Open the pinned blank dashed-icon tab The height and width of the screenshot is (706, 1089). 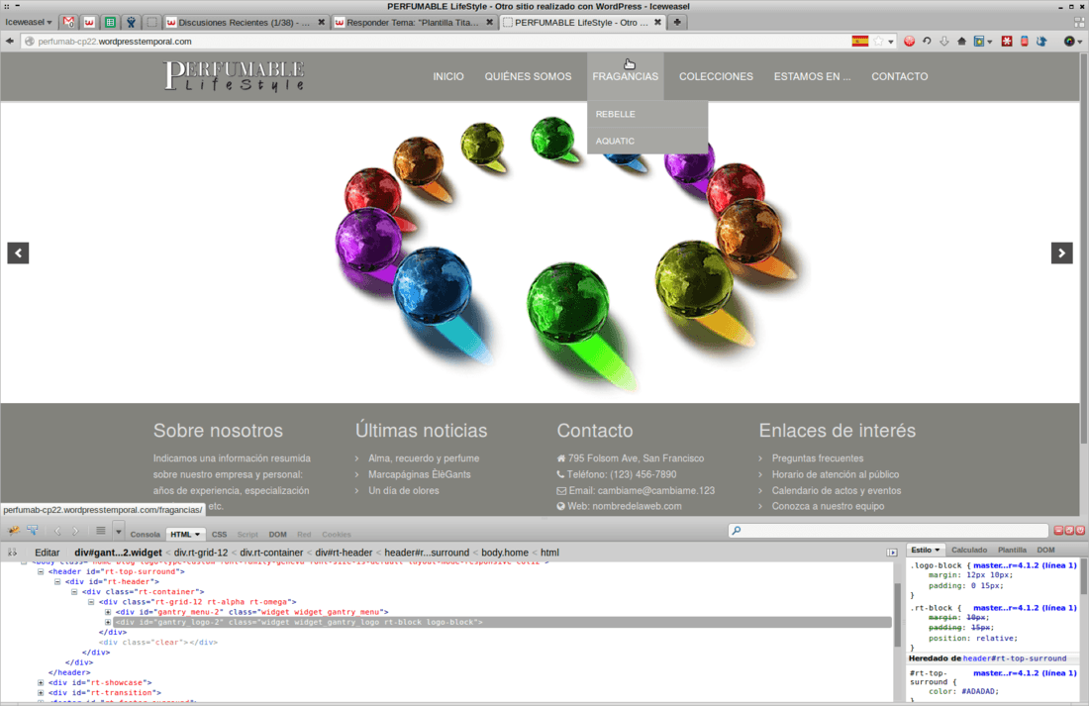click(151, 22)
